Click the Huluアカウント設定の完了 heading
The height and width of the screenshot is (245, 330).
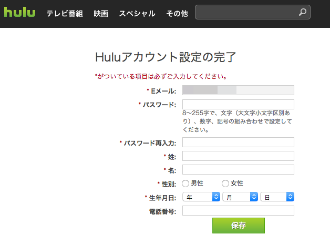click(x=166, y=57)
